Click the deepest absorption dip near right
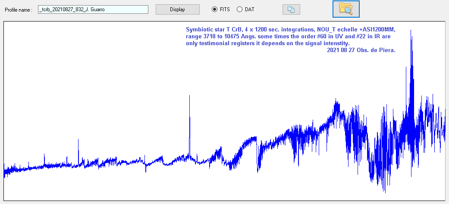Image resolution: width=449 pixels, height=204 pixels. pos(384,191)
